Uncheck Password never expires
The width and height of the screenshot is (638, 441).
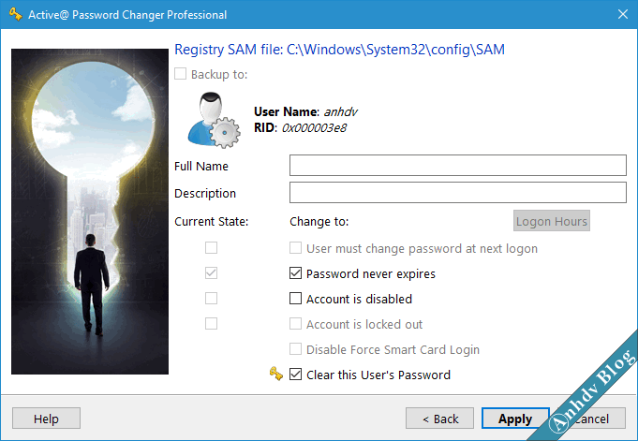(x=295, y=273)
